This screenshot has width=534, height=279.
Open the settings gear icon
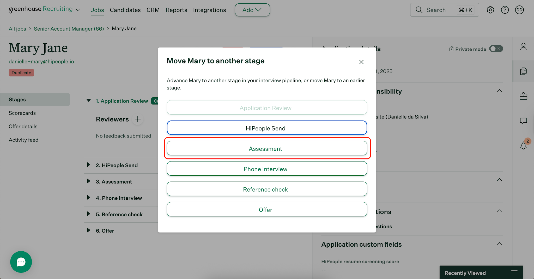point(490,10)
